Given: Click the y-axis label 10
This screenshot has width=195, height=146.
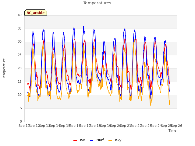Looking at the screenshot, I should (19, 95).
